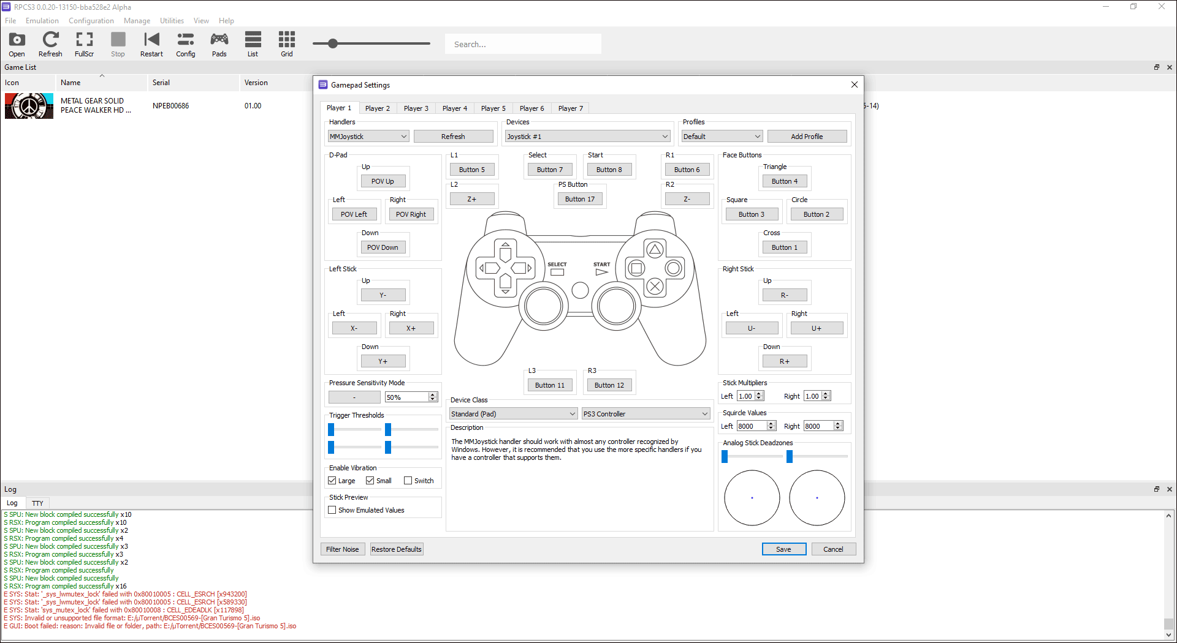Adjust the right analog stick deadzone slider
1177x643 pixels.
pyautogui.click(x=818, y=456)
